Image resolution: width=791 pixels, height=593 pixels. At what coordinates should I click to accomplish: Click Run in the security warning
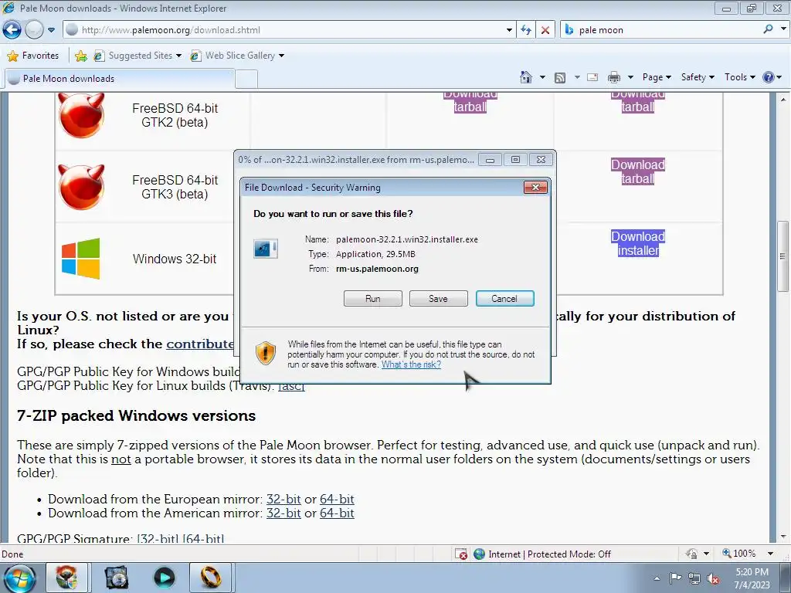tap(373, 299)
